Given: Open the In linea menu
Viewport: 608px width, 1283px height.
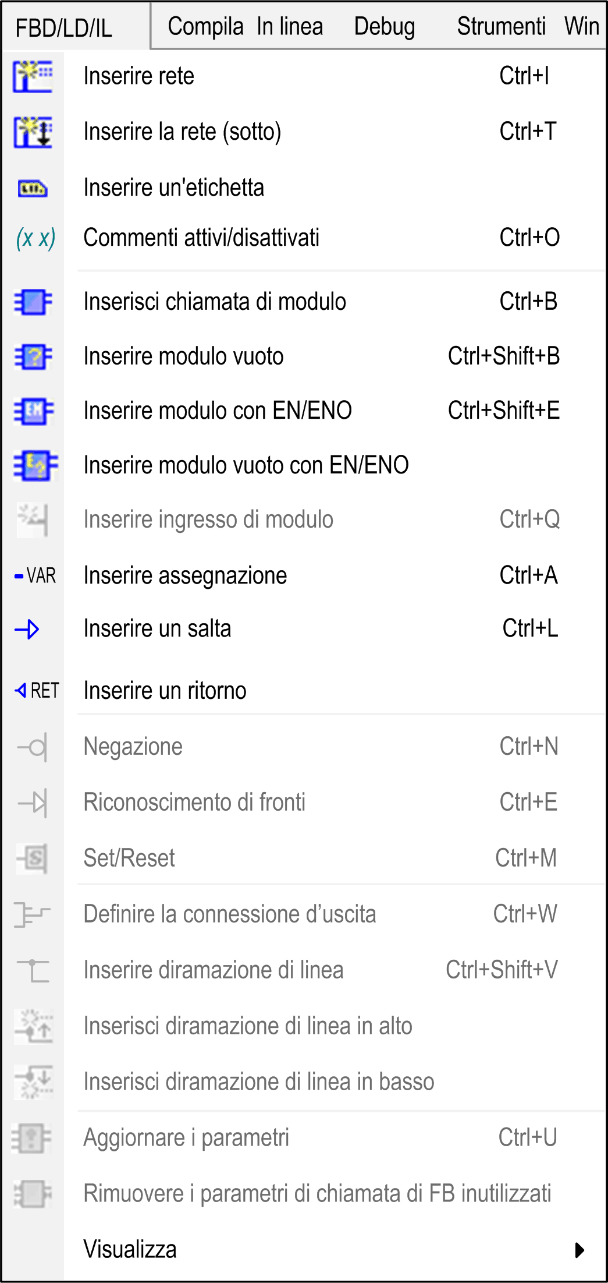Looking at the screenshot, I should [290, 27].
